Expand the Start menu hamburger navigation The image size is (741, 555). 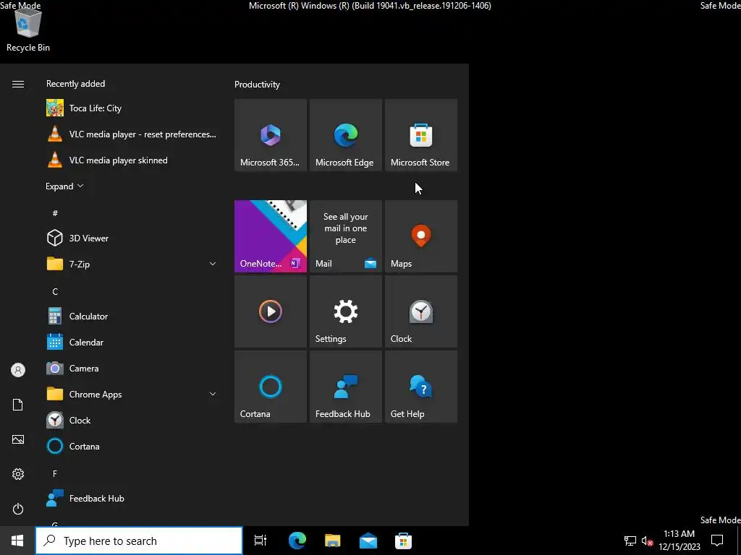pyautogui.click(x=18, y=84)
